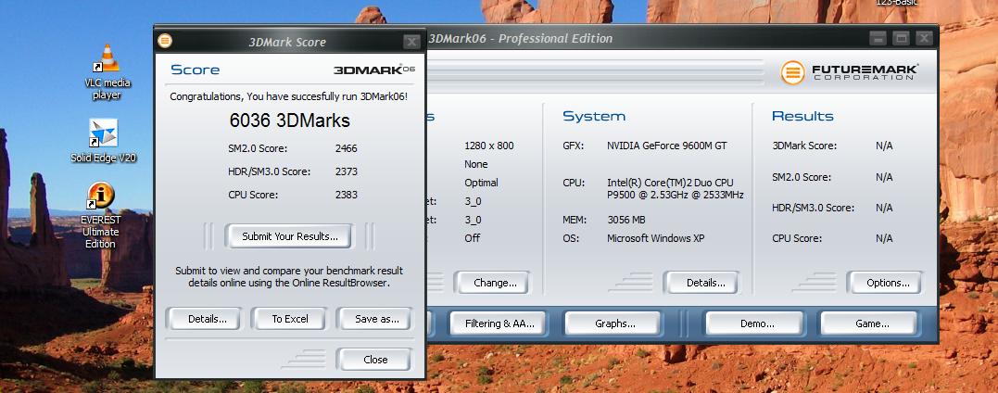Click the NVIDIA GeForce 9600M GT text
Screen dimensions: 998x393
coord(666,146)
